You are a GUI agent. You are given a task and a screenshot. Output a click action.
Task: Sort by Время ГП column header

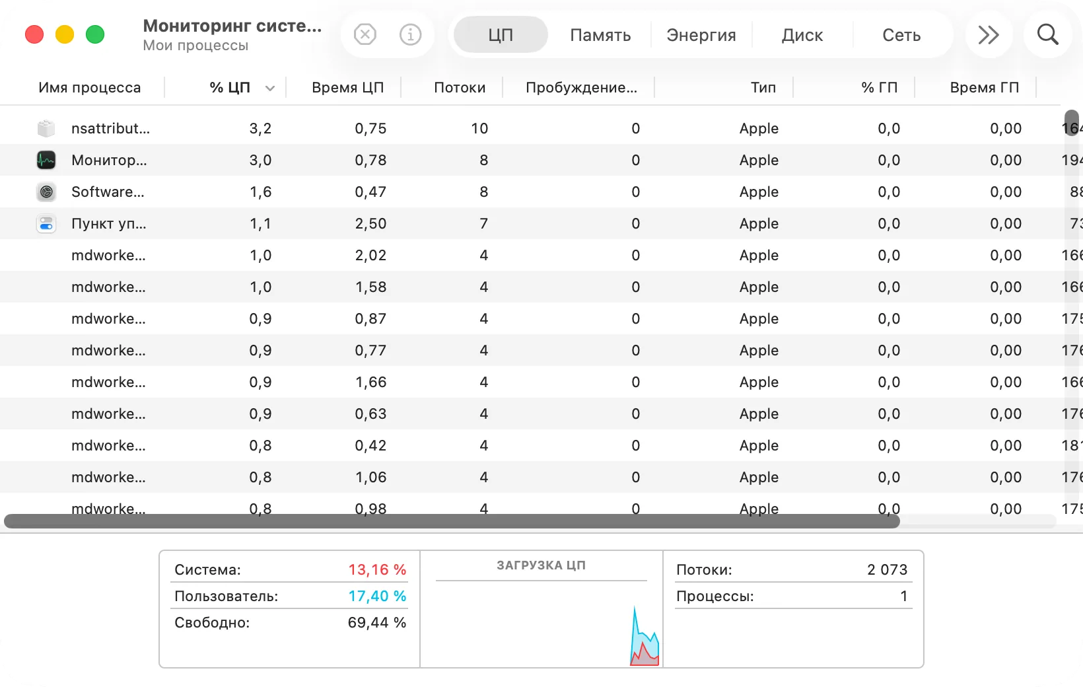click(985, 87)
